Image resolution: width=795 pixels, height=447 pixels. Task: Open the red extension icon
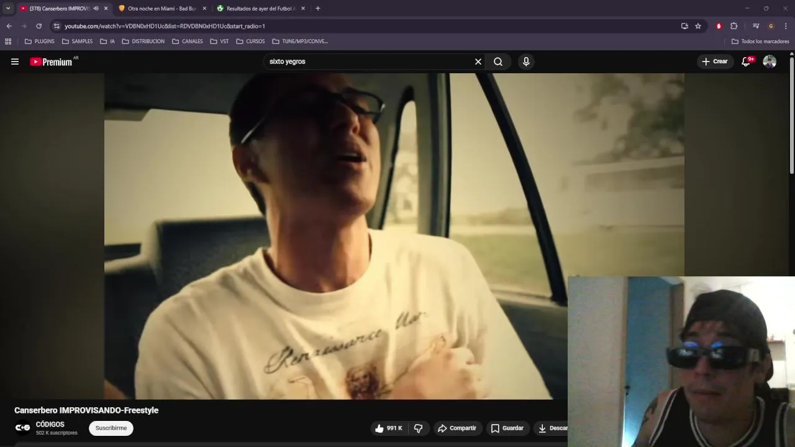coord(719,26)
